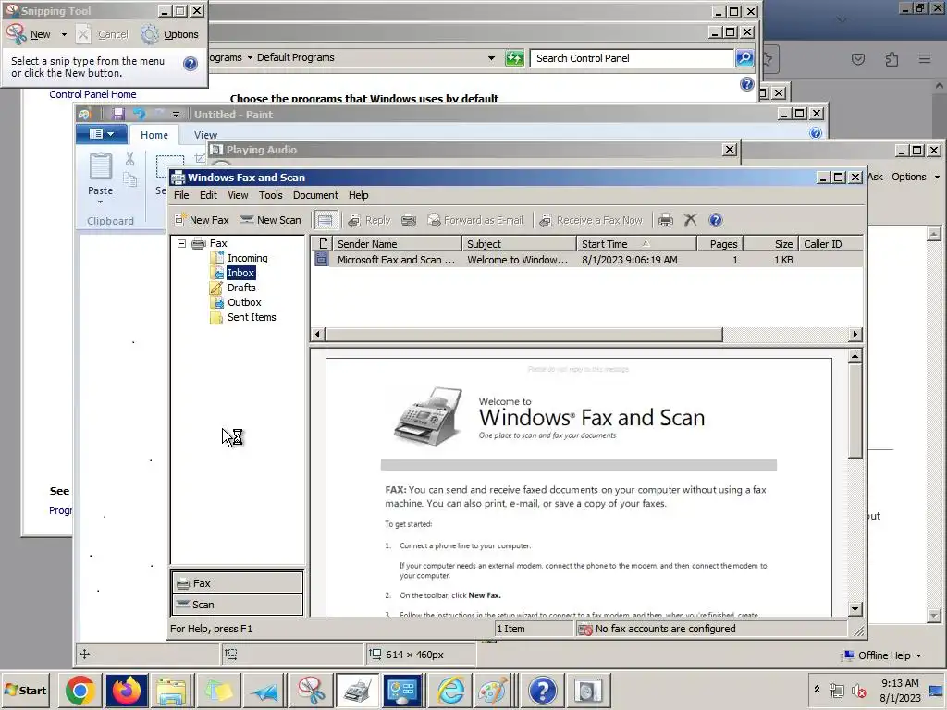Screen dimensions: 947x710
Task: Open the View menu in Fax and Scan
Action: coord(238,195)
